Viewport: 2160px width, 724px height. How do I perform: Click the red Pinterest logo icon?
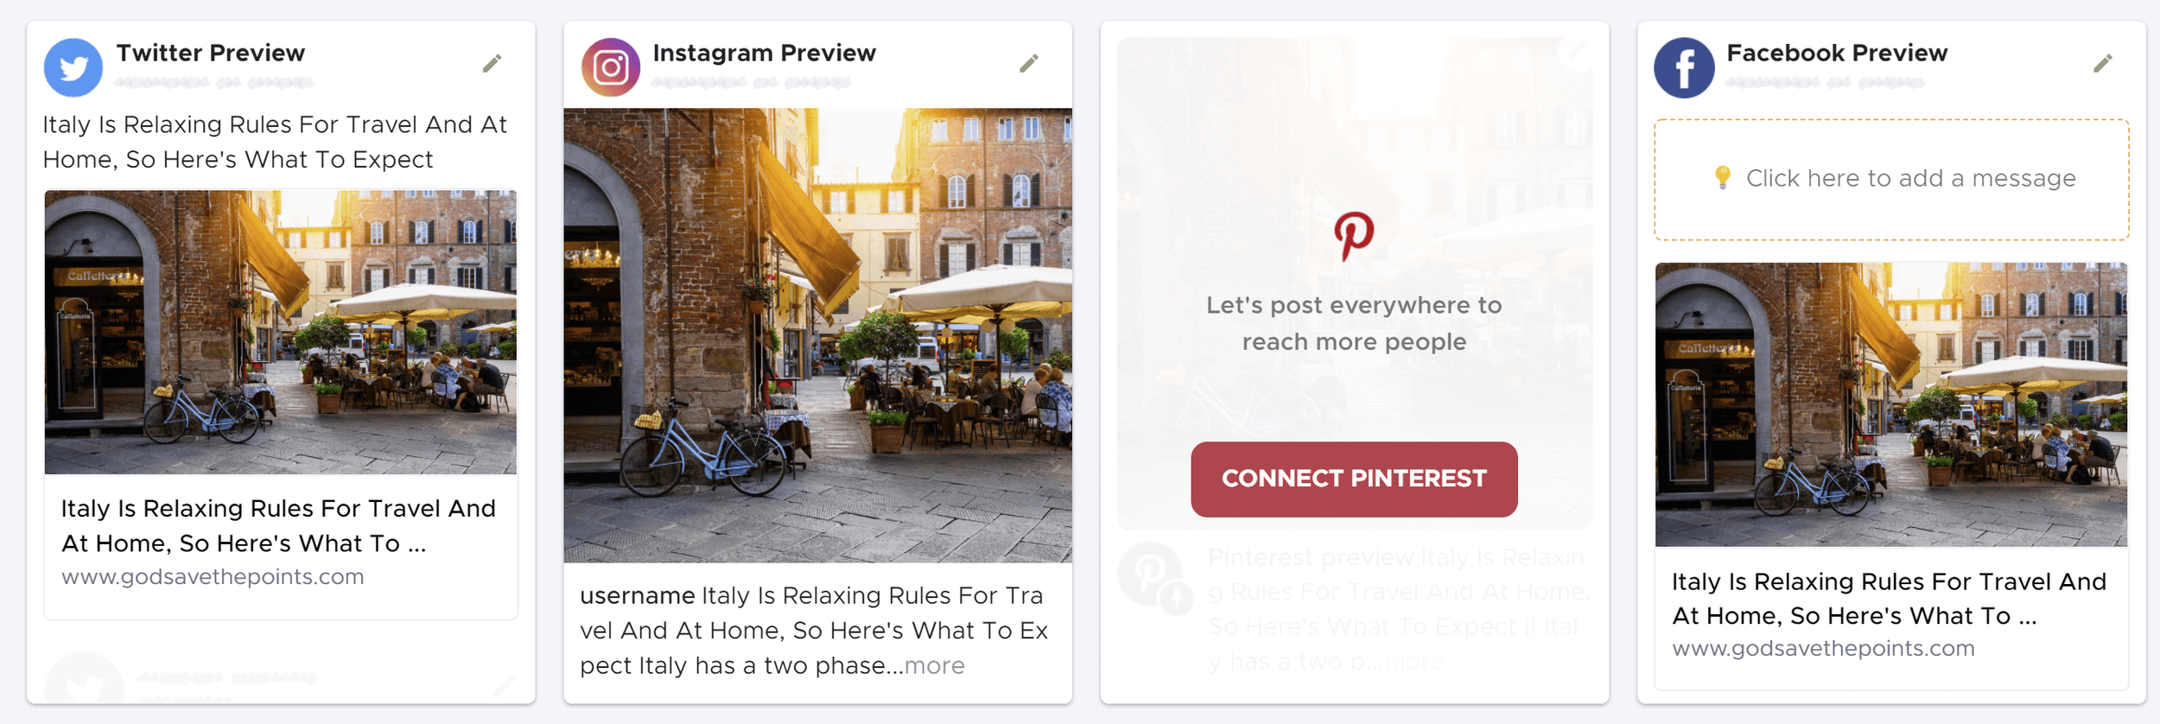[1354, 236]
